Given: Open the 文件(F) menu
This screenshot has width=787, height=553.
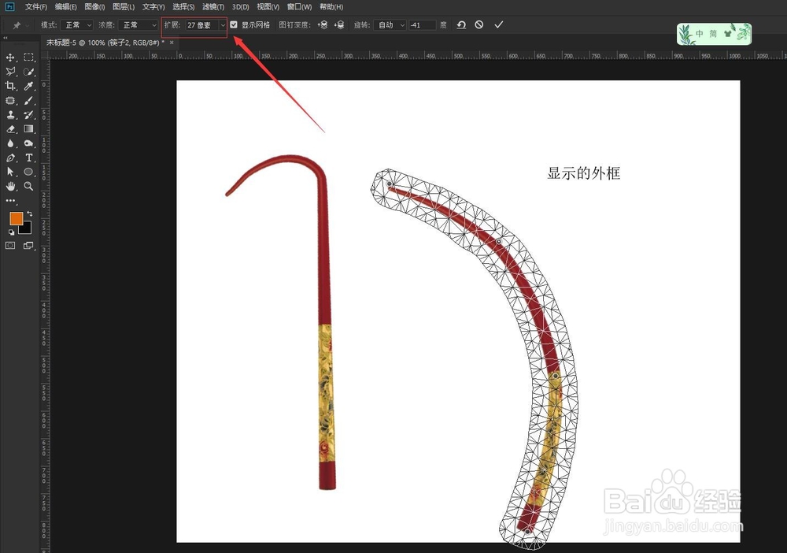Looking at the screenshot, I should tap(35, 7).
